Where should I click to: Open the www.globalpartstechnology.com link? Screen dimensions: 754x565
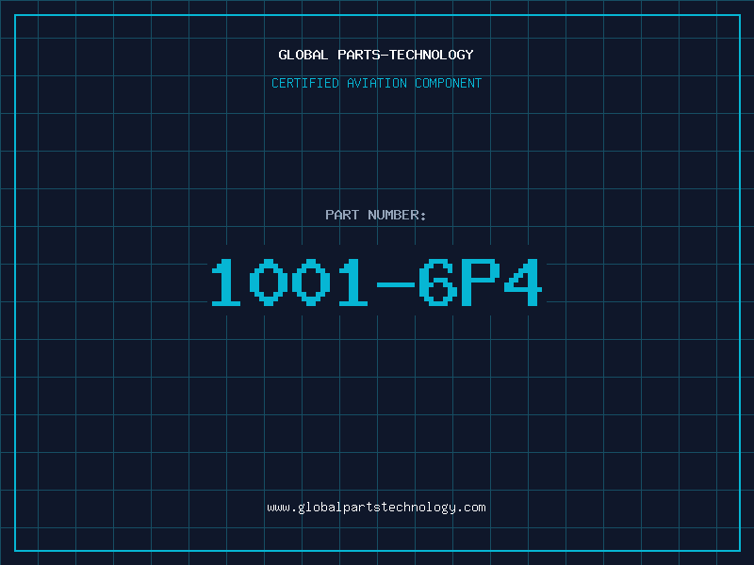pyautogui.click(x=376, y=508)
